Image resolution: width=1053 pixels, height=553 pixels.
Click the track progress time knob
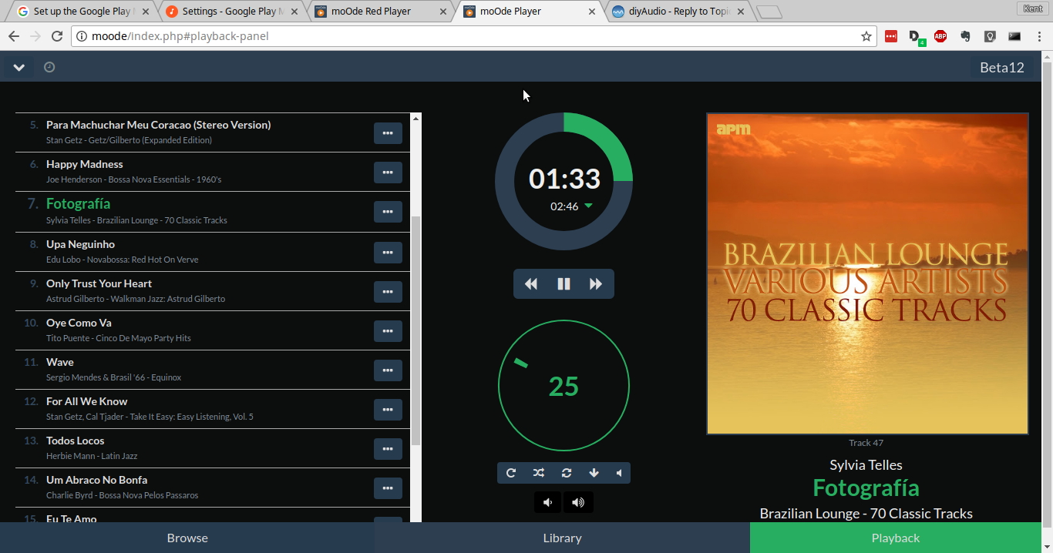point(564,181)
